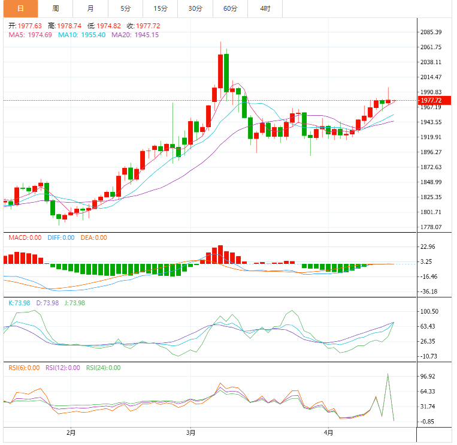Click the 100.50 KDJ axis label
Viewport: 457px width, 445px height.
(x=429, y=312)
